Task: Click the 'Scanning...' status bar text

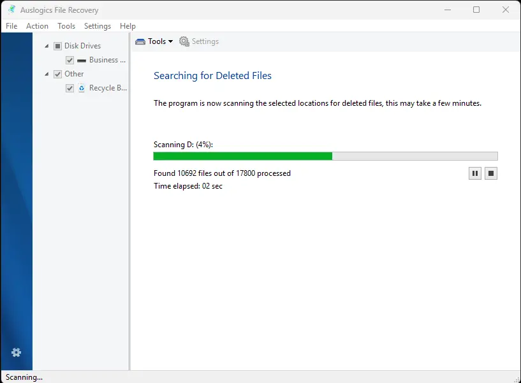Action: point(24,377)
